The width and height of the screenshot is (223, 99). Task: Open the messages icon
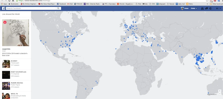[206, 8]
